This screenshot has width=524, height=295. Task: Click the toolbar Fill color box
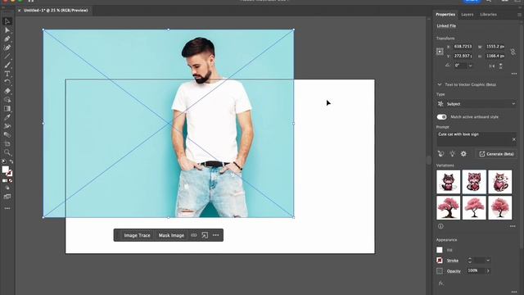tap(5, 170)
